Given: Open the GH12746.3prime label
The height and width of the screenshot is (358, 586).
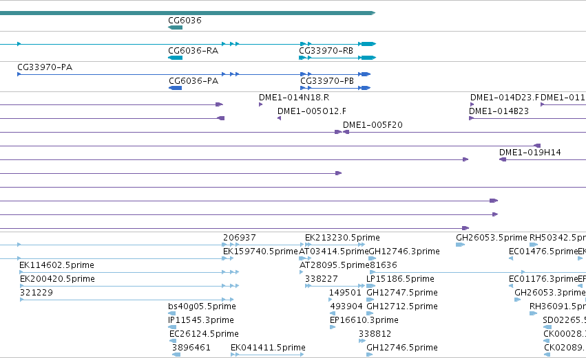Looking at the screenshot, I should coord(404,251).
